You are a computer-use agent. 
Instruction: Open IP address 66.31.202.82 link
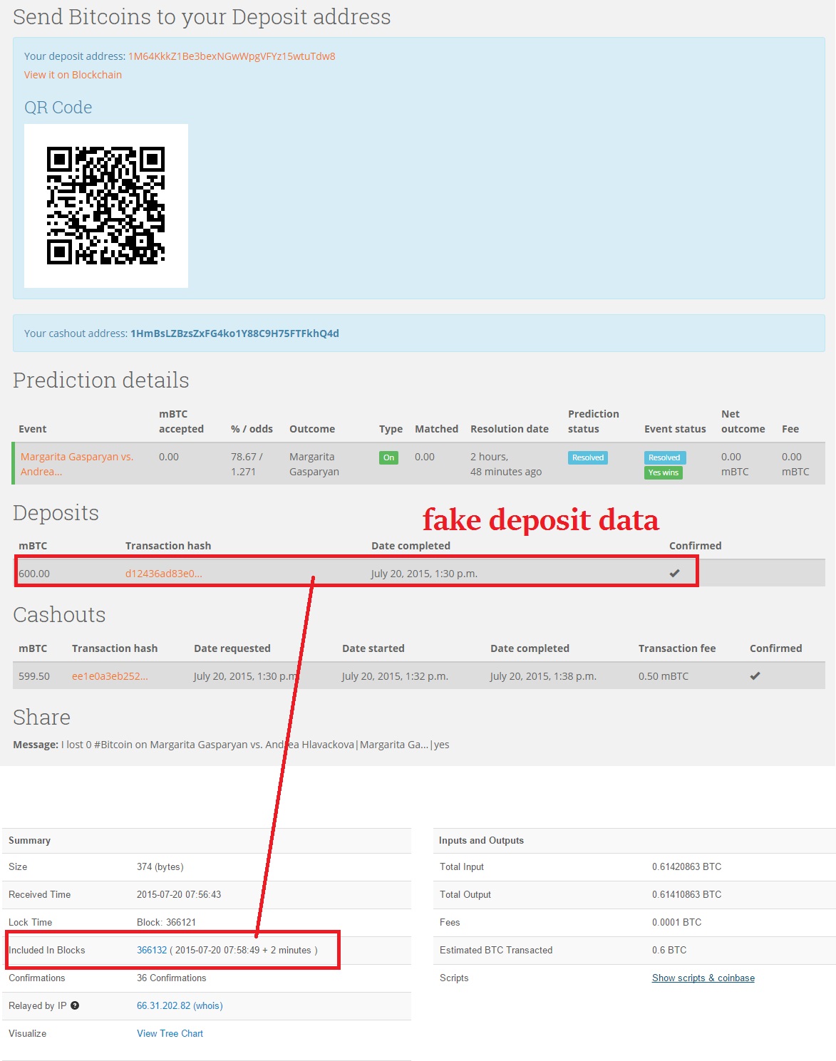click(180, 1005)
